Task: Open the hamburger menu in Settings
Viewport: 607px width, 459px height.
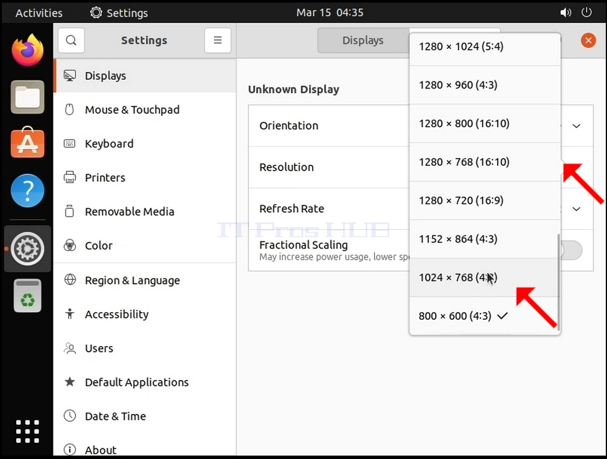Action: click(218, 40)
